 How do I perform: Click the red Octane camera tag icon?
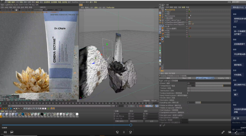pyautogui.click(x=190, y=28)
